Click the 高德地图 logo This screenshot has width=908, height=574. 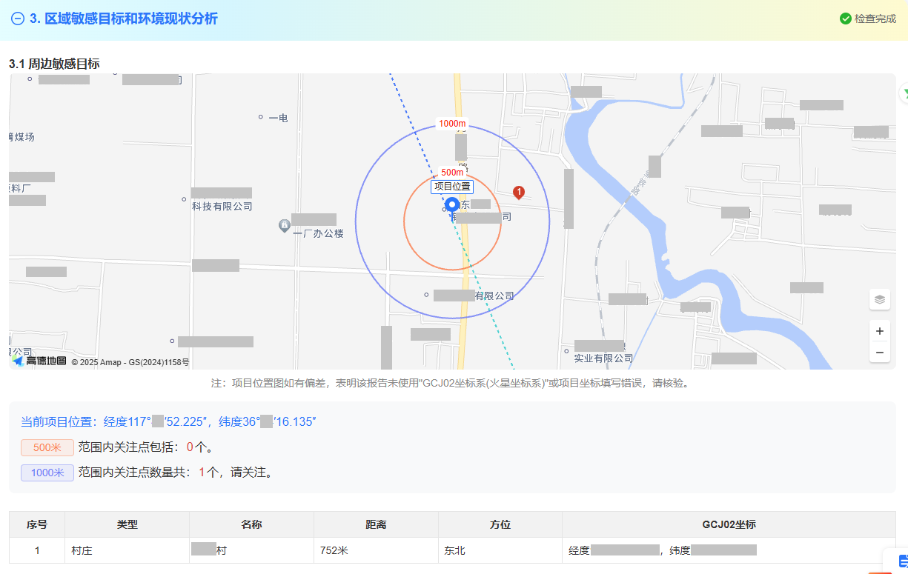tap(40, 361)
